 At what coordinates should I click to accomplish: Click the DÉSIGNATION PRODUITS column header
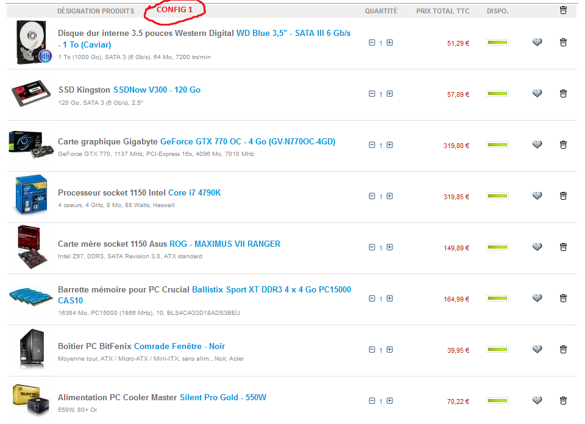pos(96,11)
